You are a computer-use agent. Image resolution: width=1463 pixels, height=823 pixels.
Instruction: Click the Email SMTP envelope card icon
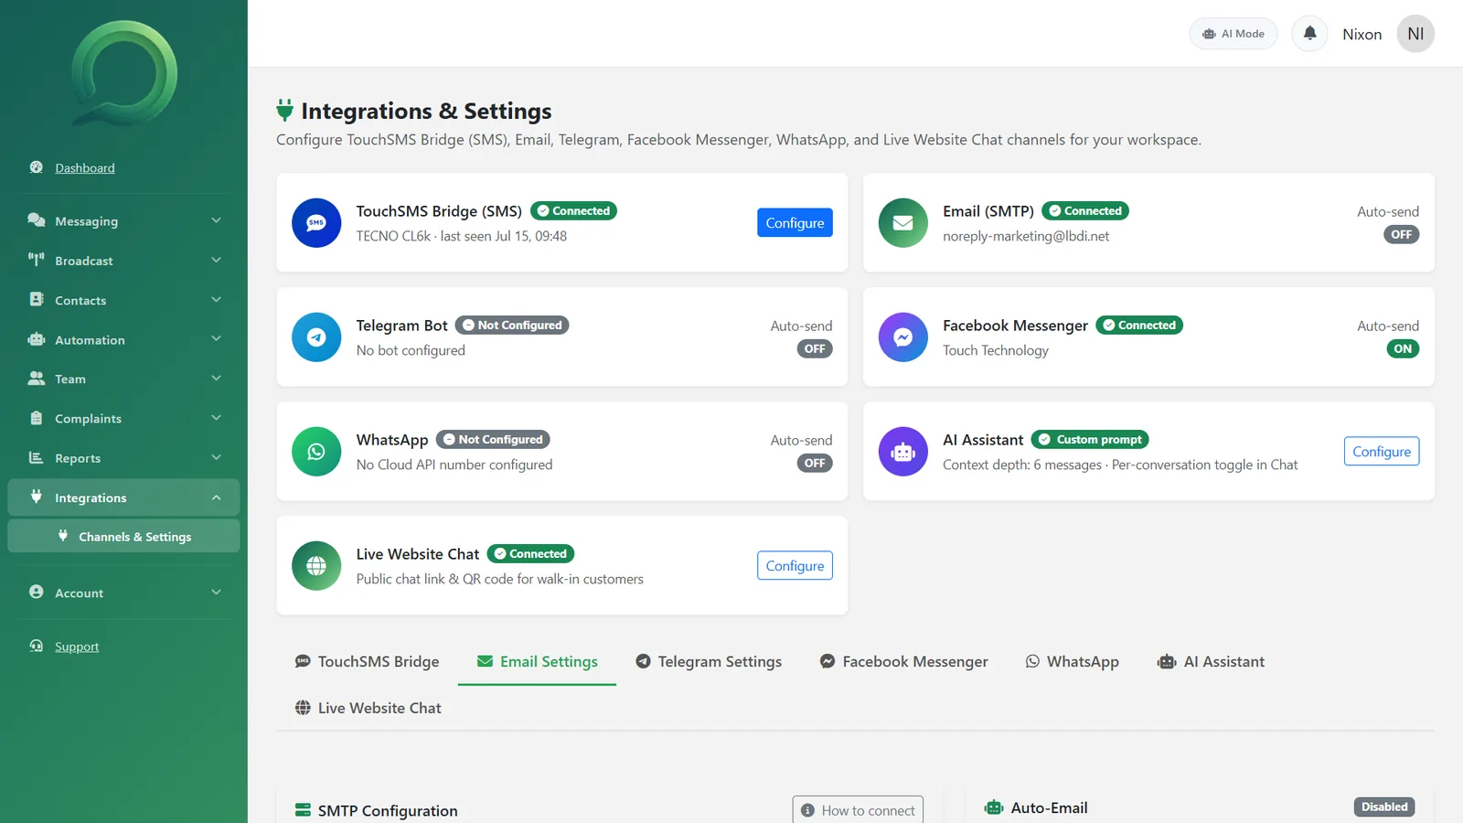[x=903, y=222]
